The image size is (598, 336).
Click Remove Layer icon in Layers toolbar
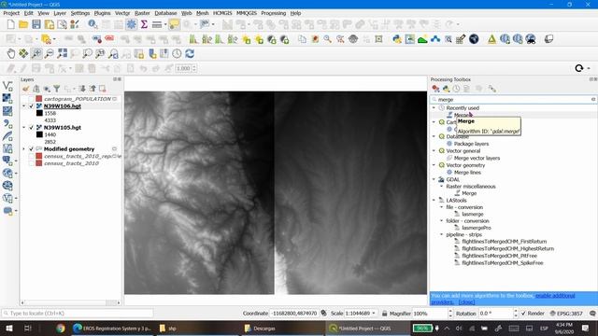tap(103, 89)
